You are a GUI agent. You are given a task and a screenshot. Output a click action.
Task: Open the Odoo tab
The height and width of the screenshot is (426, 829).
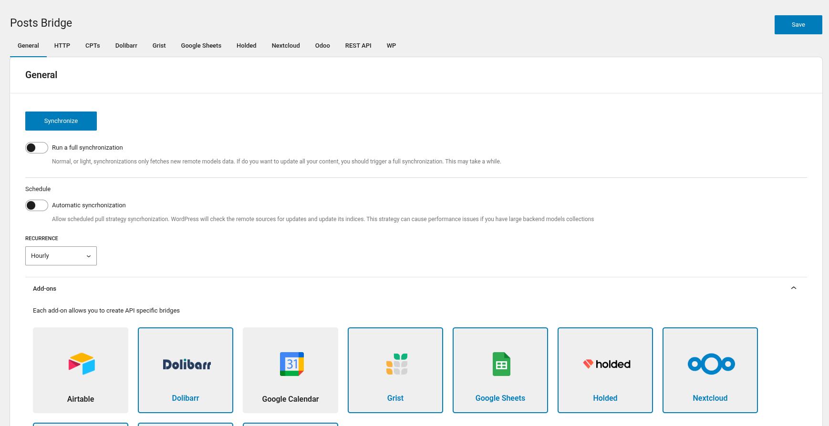pos(322,46)
